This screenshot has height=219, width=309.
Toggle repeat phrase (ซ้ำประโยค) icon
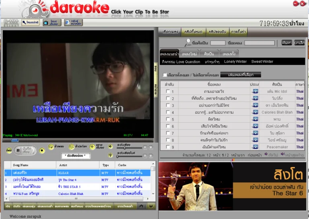click(x=71, y=147)
